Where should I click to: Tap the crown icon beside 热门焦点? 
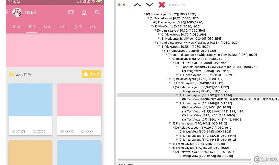(12, 74)
